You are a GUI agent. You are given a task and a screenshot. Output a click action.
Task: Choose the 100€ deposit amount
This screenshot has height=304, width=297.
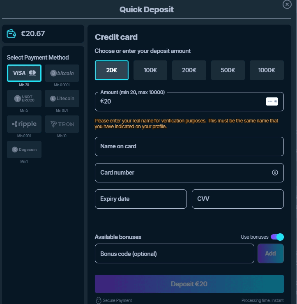click(x=150, y=70)
